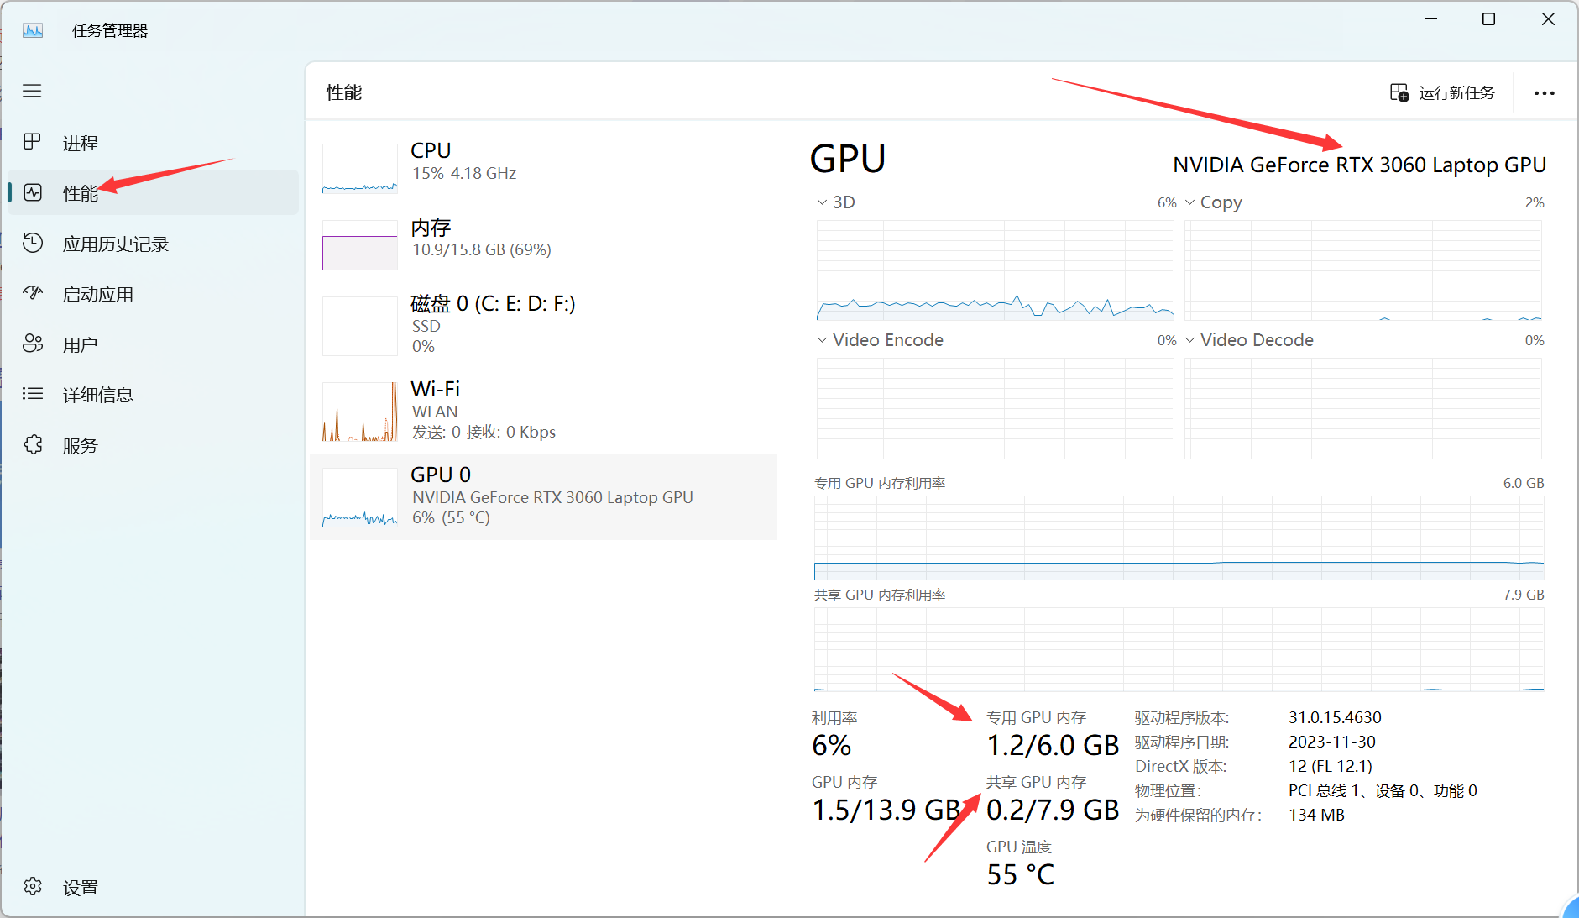The width and height of the screenshot is (1579, 918).
Task: Click the 设置 gear icon
Action: point(33,886)
